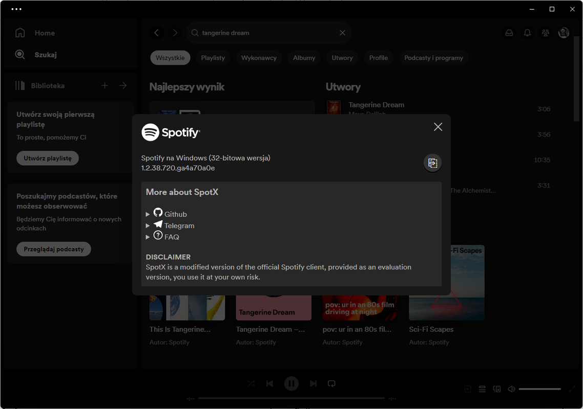Open the play queue icon
Image resolution: width=583 pixels, height=409 pixels.
(482, 389)
